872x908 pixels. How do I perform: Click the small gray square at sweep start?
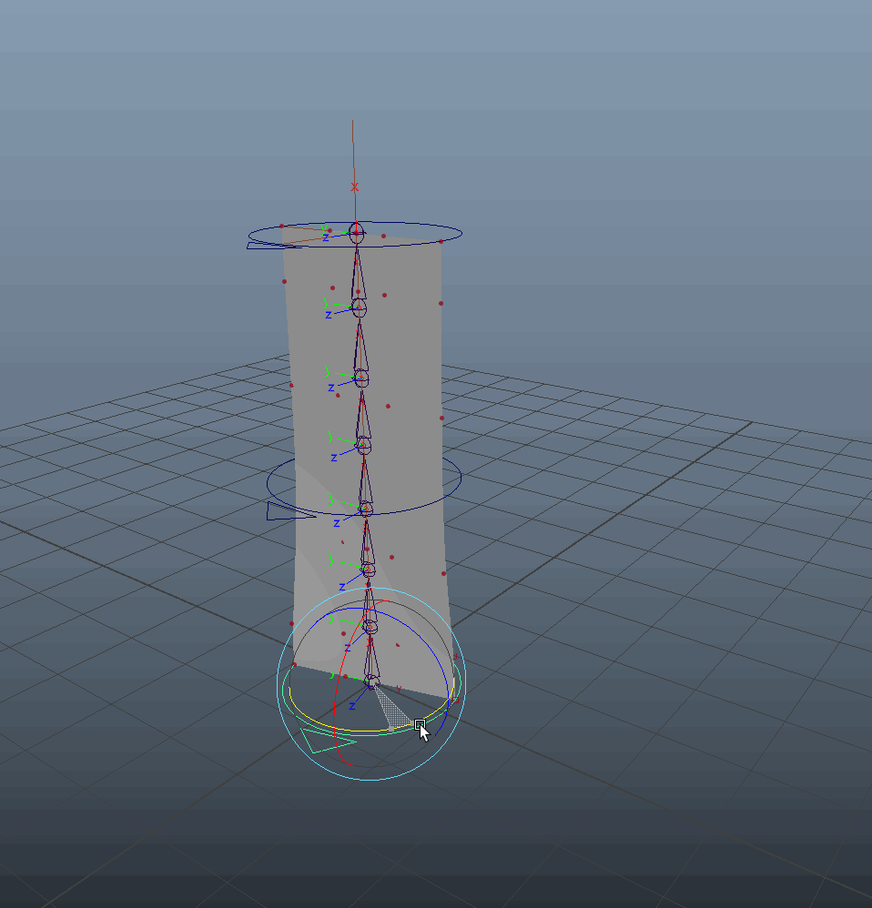click(x=391, y=730)
